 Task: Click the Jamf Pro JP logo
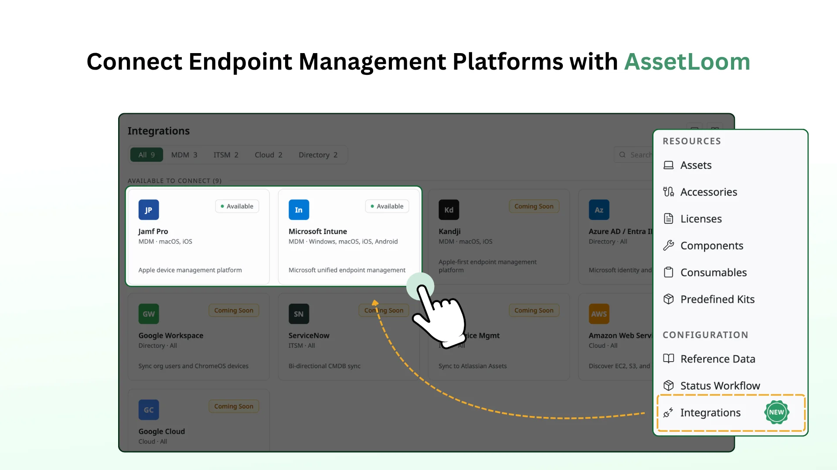coord(149,210)
